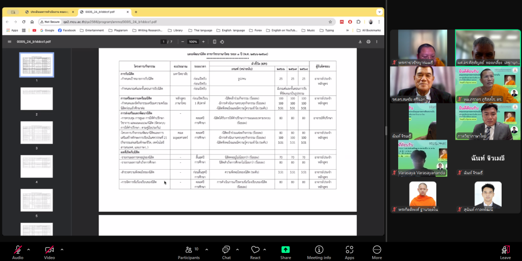Go back in browser history
522x261 pixels.
8,21
